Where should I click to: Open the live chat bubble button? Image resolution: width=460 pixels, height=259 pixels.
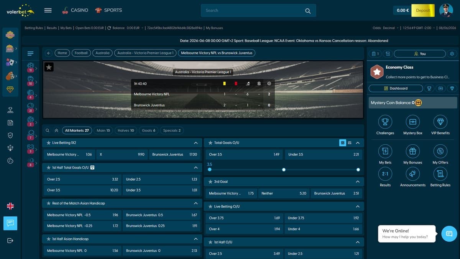(449, 233)
